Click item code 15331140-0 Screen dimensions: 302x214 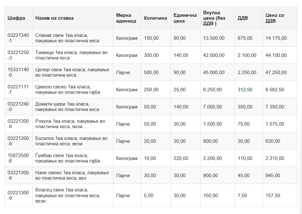pos(18,72)
